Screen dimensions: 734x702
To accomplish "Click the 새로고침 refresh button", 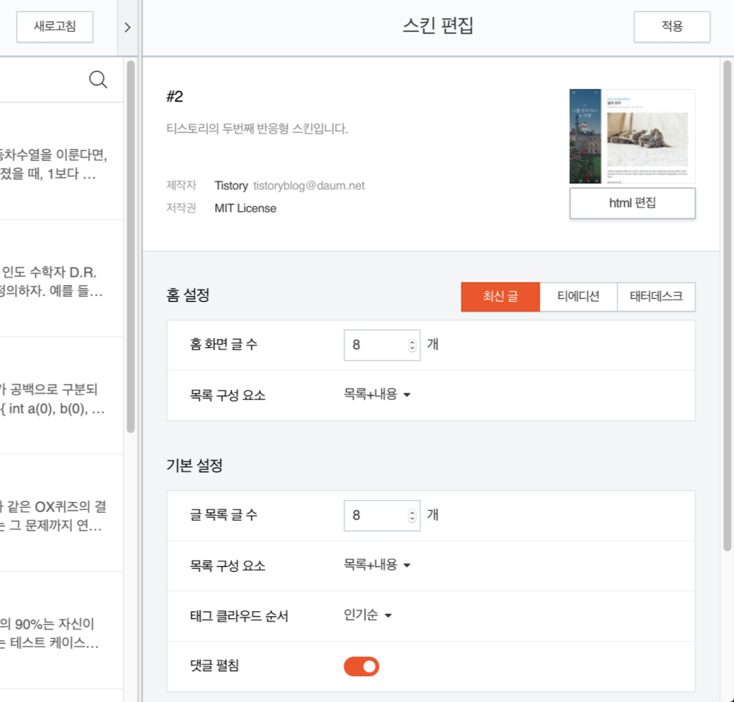I will pos(55,26).
